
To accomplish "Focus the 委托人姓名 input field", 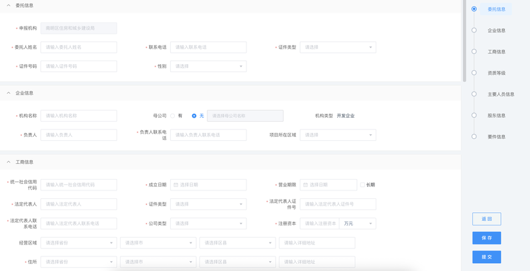I will 79,48.
